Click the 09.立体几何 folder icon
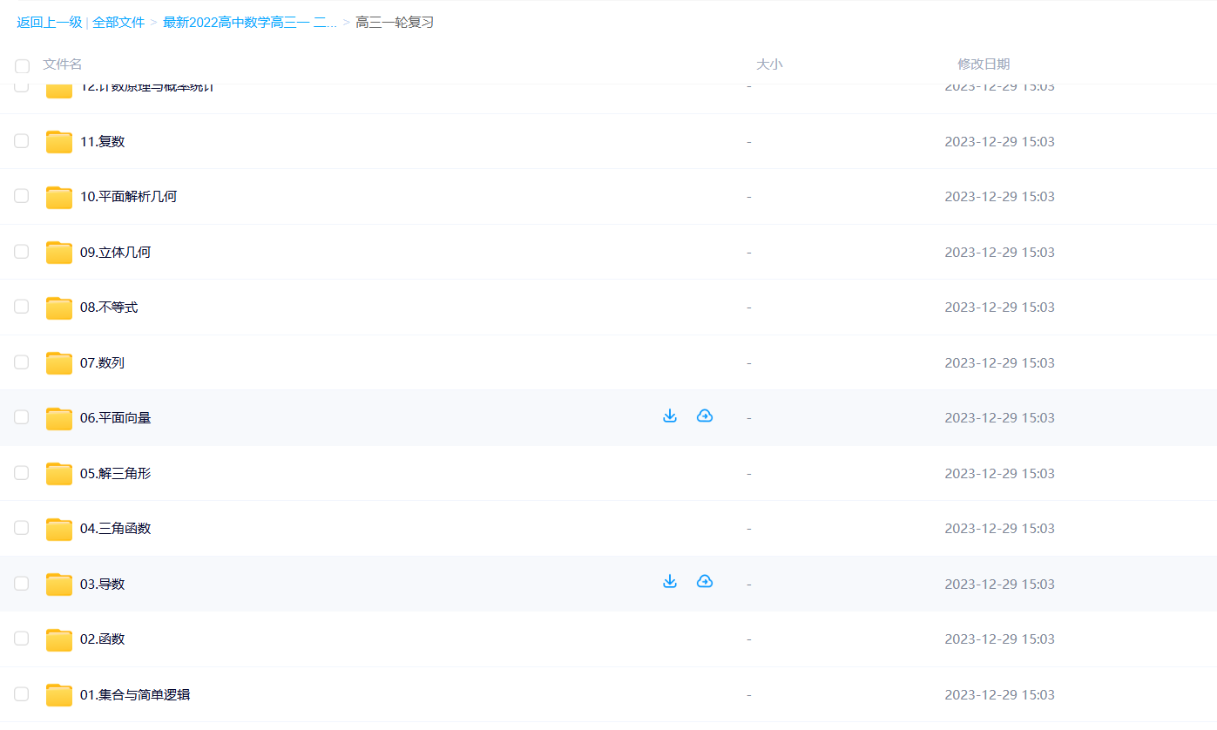The image size is (1217, 730). [x=59, y=253]
